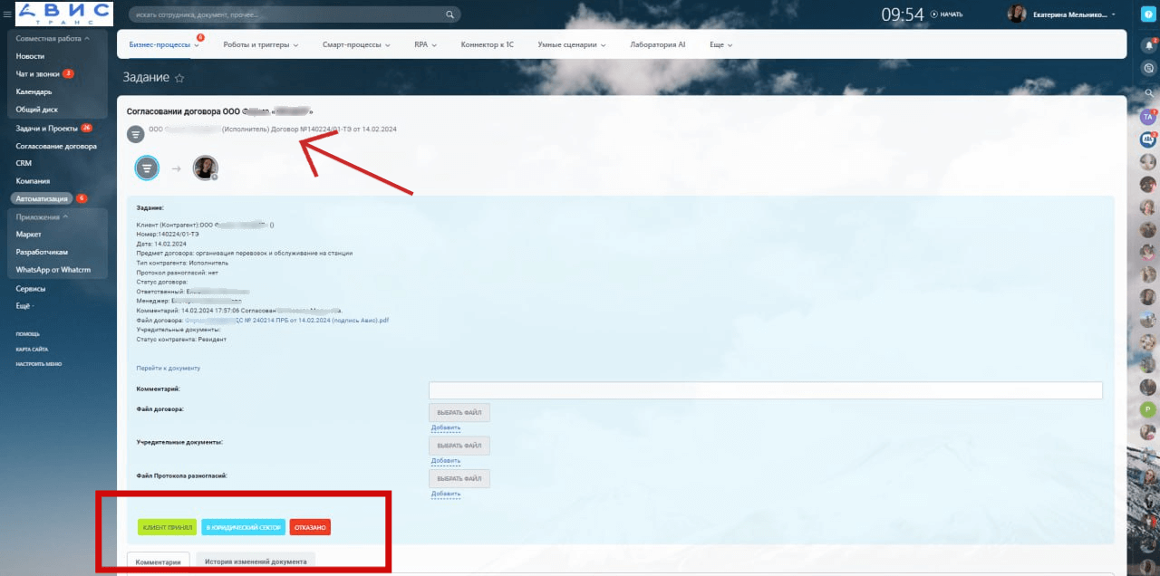Viewport: 1160px width, 576px height.
Task: Click the blue process stage icon before the arrow
Action: [x=147, y=168]
